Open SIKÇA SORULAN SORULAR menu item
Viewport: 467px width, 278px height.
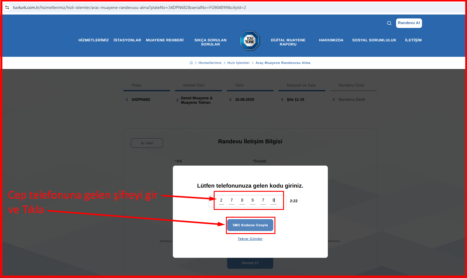[210, 42]
